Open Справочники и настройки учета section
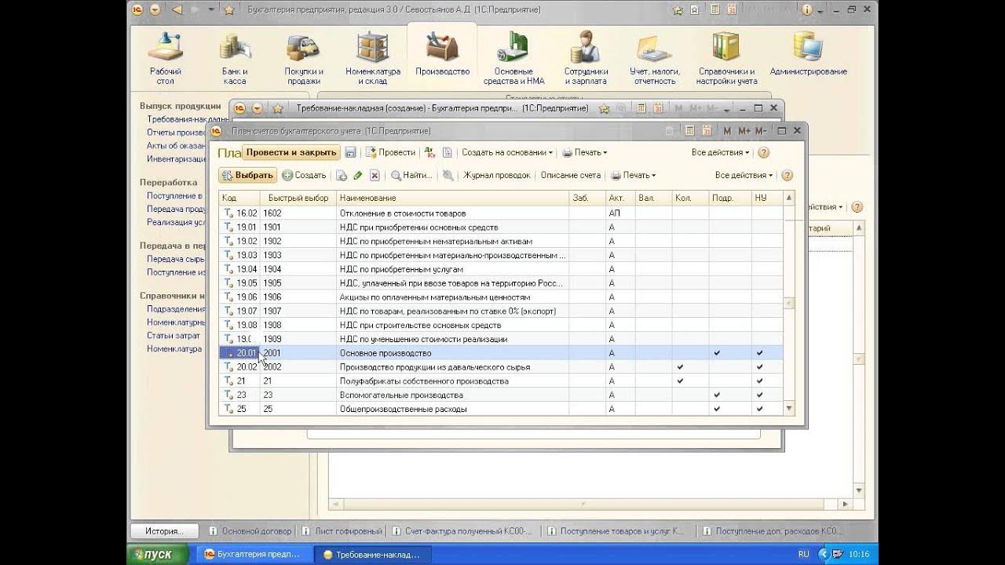The width and height of the screenshot is (1005, 565). point(726,58)
